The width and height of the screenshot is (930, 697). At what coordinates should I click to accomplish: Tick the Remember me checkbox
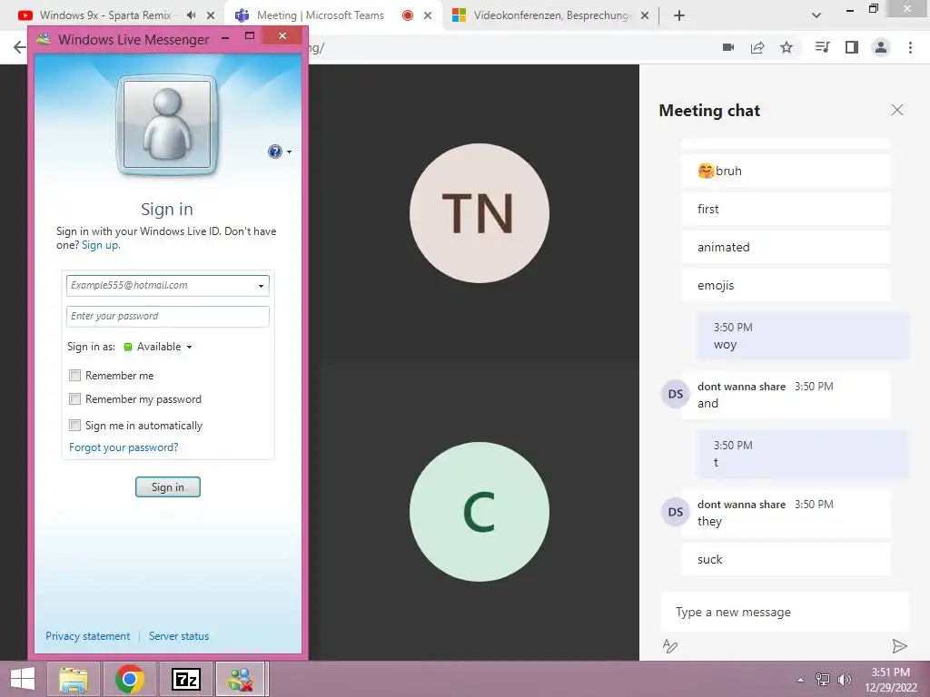74,375
